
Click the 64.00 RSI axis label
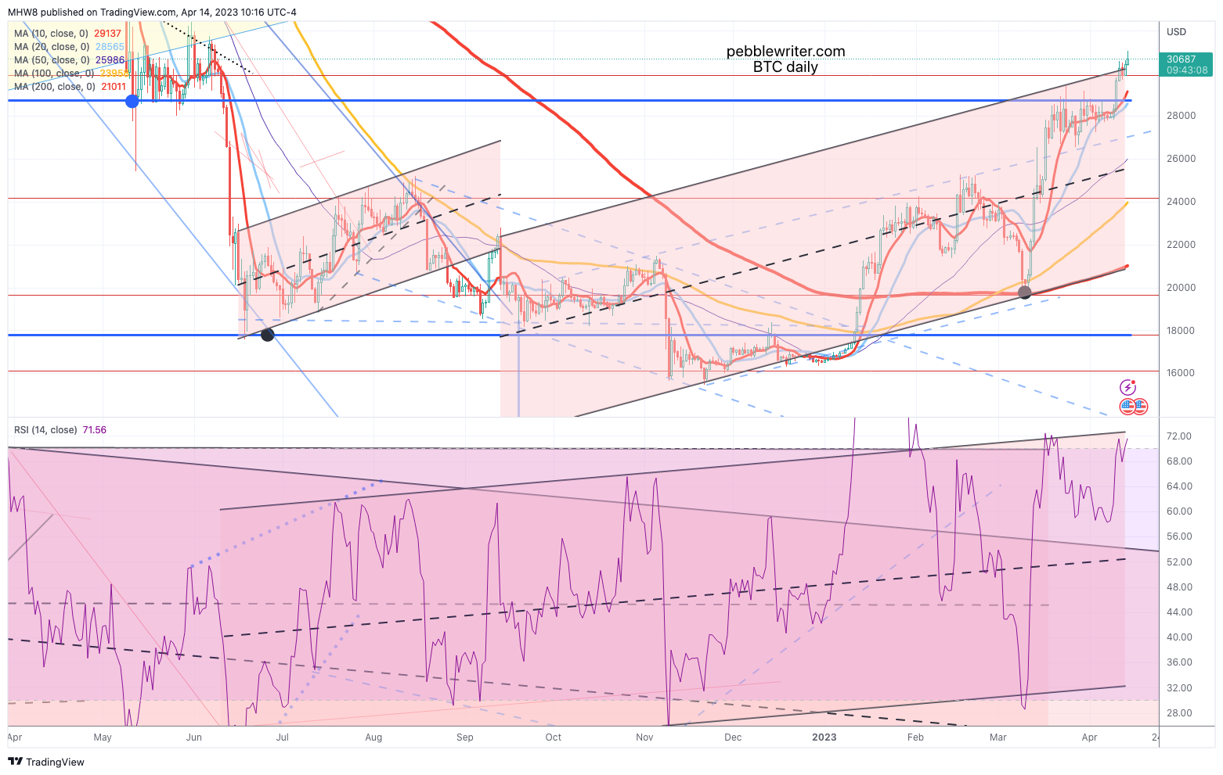coord(1179,486)
